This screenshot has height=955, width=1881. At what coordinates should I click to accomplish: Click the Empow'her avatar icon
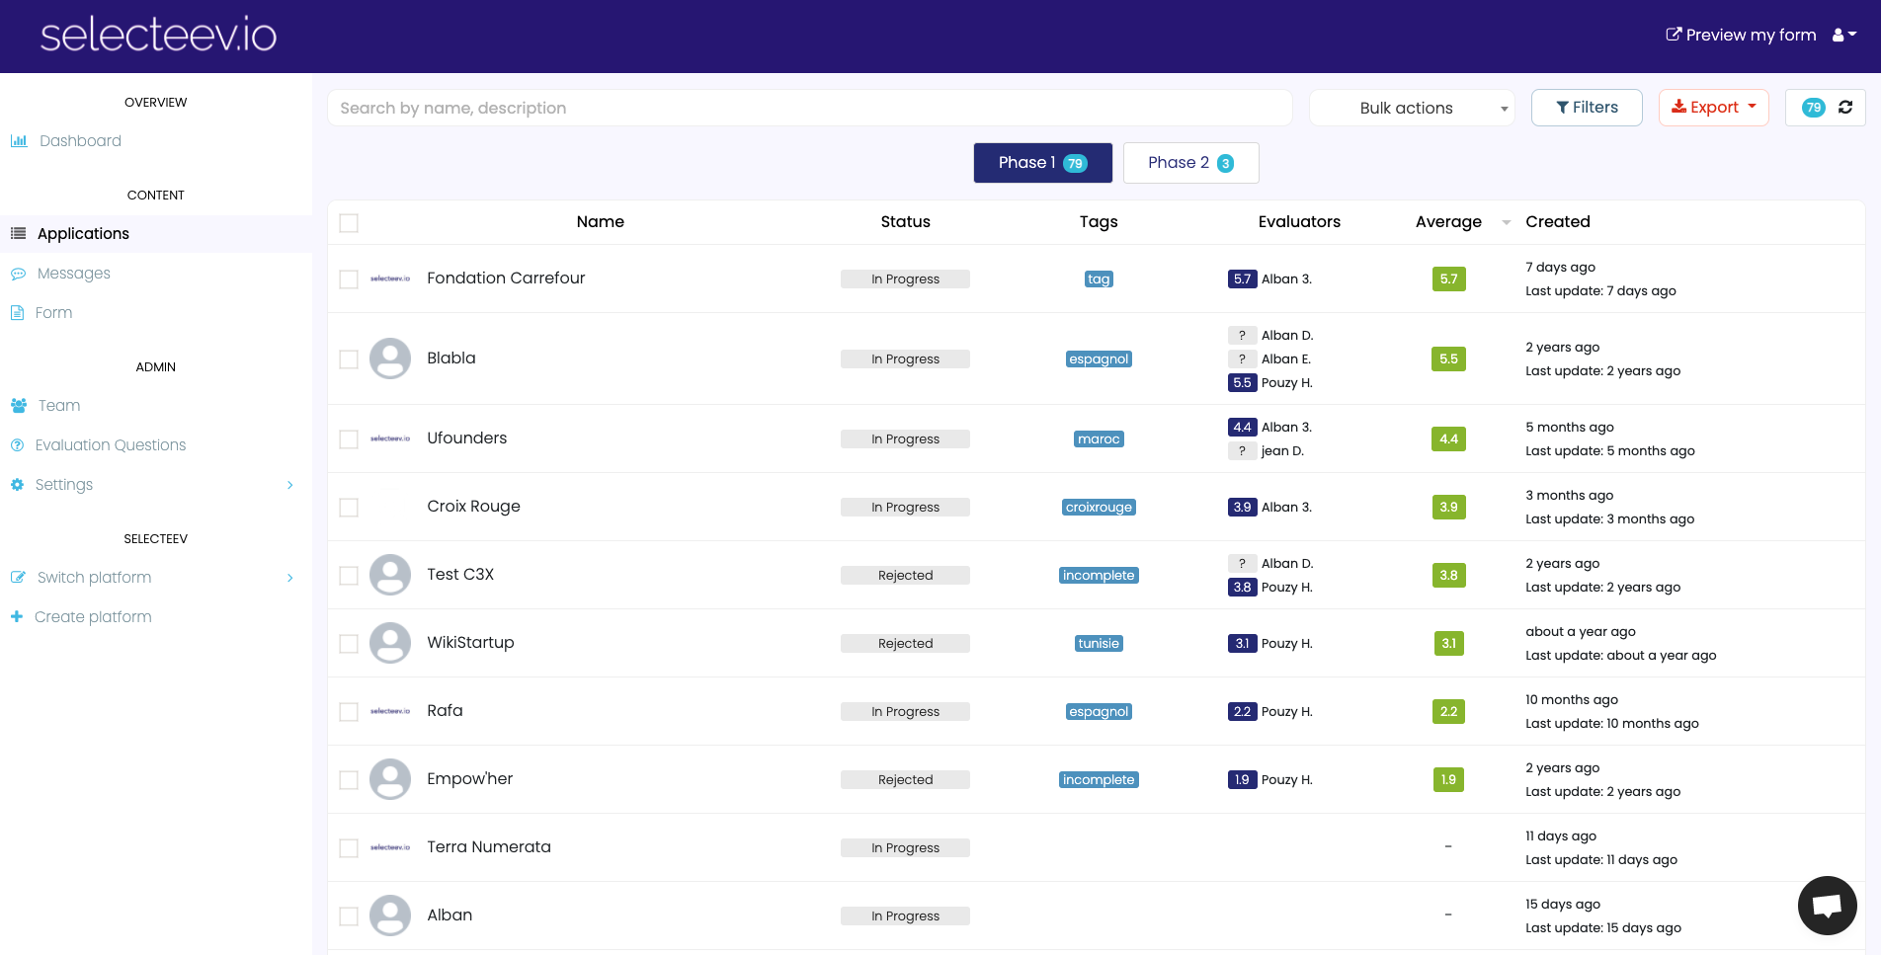click(390, 779)
